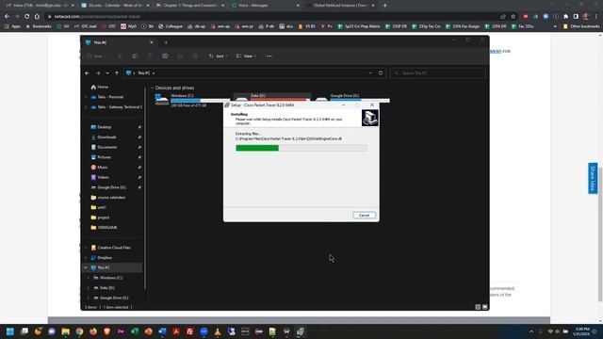603x339 pixels.
Task: Open the See more (…) toolbar menu
Action: [x=269, y=56]
